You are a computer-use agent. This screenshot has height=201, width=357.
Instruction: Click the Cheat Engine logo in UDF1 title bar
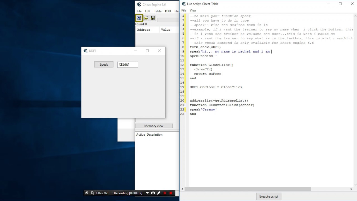pyautogui.click(x=86, y=51)
